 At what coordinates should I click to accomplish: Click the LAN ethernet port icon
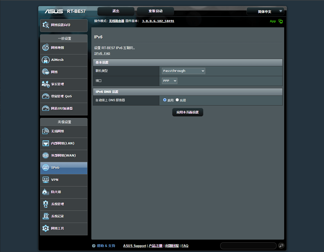tap(45, 143)
